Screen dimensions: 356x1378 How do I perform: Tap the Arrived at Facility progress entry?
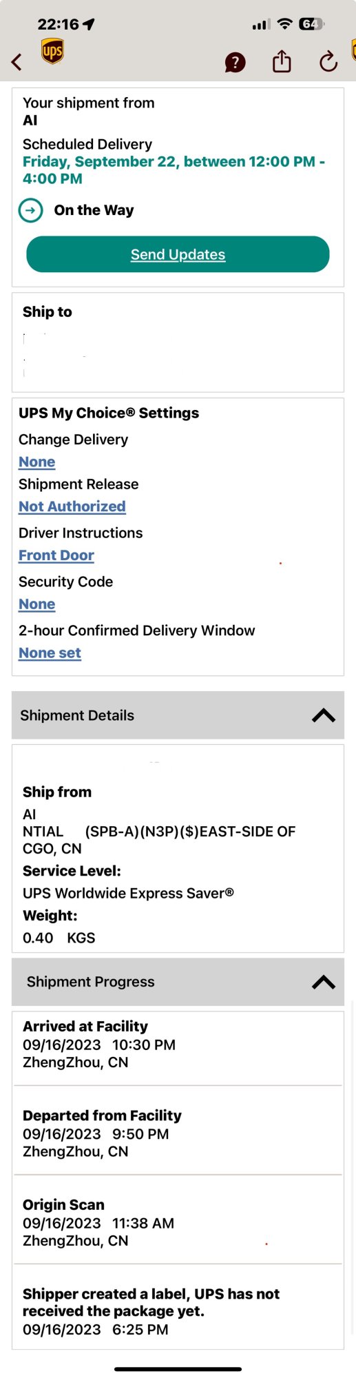(178, 1045)
